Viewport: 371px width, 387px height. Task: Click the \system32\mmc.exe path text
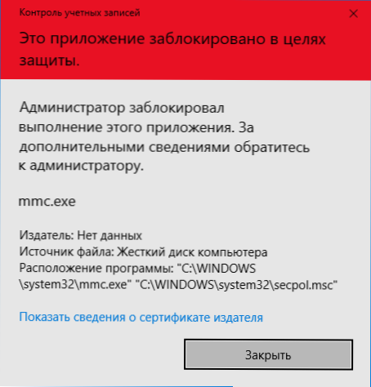pyautogui.click(x=74, y=285)
